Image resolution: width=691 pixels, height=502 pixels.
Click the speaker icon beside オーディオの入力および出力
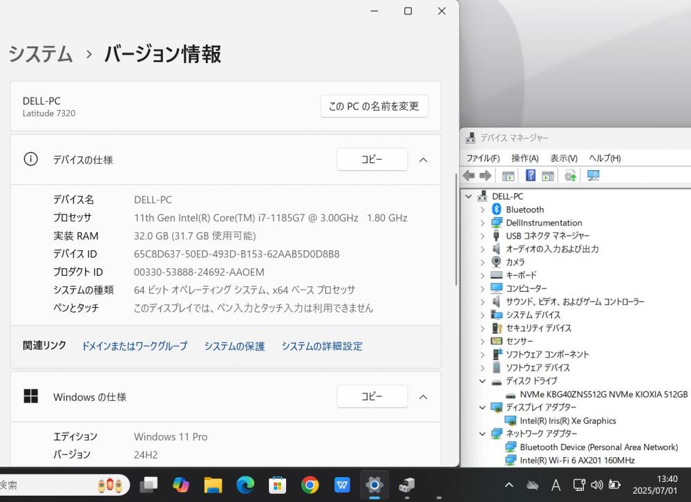[496, 248]
